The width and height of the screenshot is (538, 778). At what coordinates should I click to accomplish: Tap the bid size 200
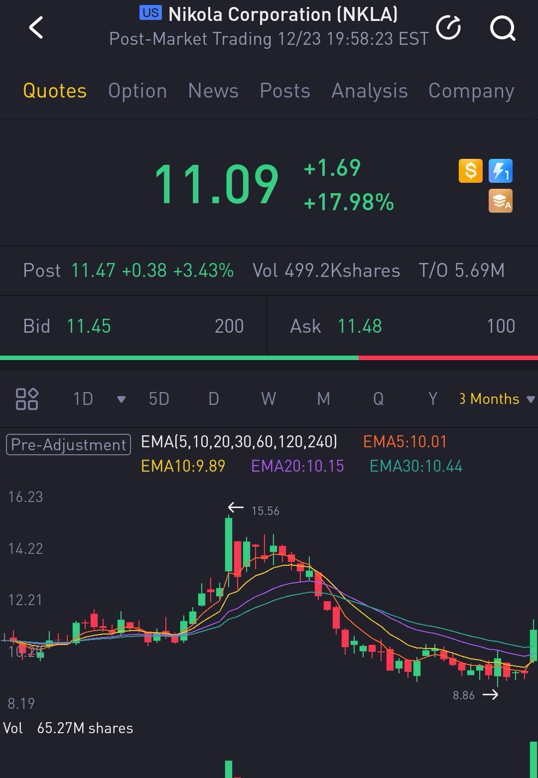pyautogui.click(x=229, y=326)
